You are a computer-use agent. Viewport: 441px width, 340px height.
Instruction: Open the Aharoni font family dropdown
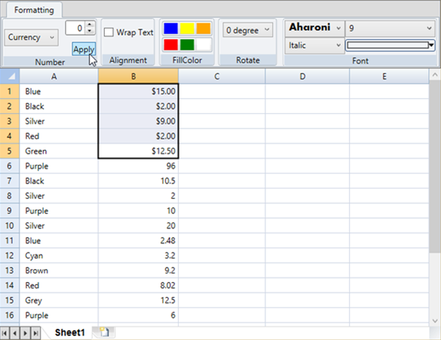(314, 28)
